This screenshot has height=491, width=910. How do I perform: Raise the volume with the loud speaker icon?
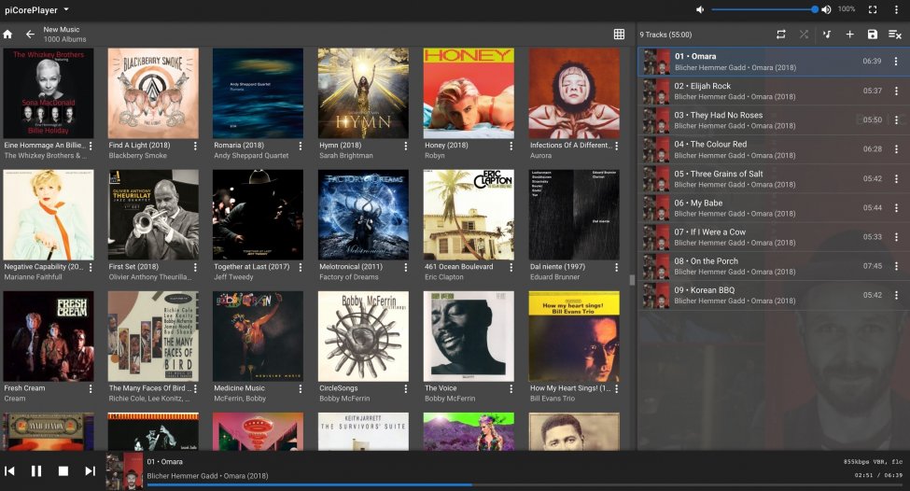[826, 9]
